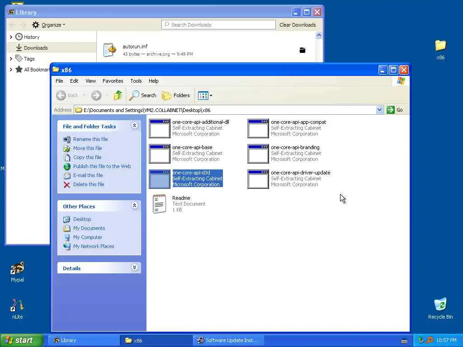Image resolution: width=463 pixels, height=347 pixels.
Task: Open the Edit menu
Action: pyautogui.click(x=74, y=81)
